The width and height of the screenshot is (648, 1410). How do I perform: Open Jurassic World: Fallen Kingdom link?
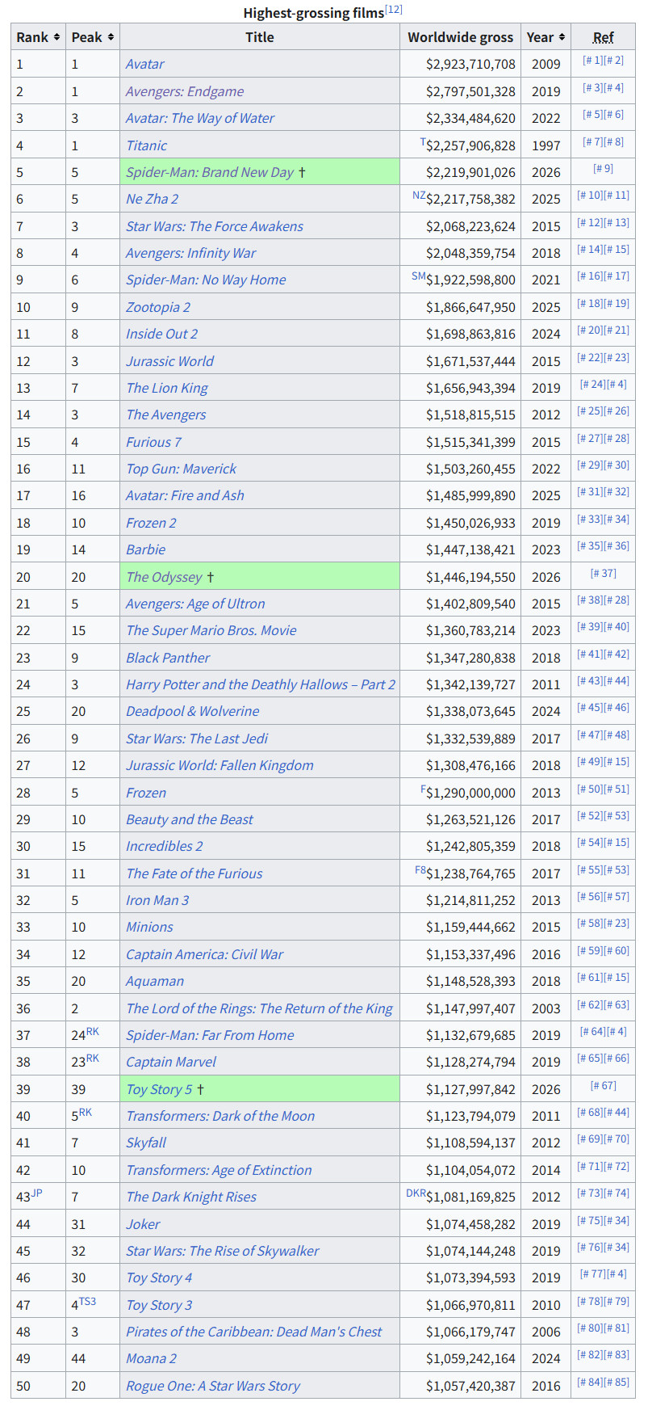[x=219, y=765]
